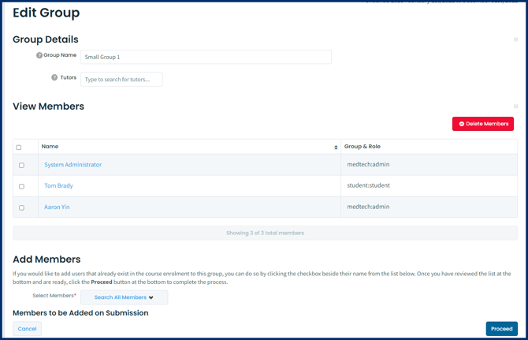Check the System Administrator row checkbox

click(x=21, y=165)
